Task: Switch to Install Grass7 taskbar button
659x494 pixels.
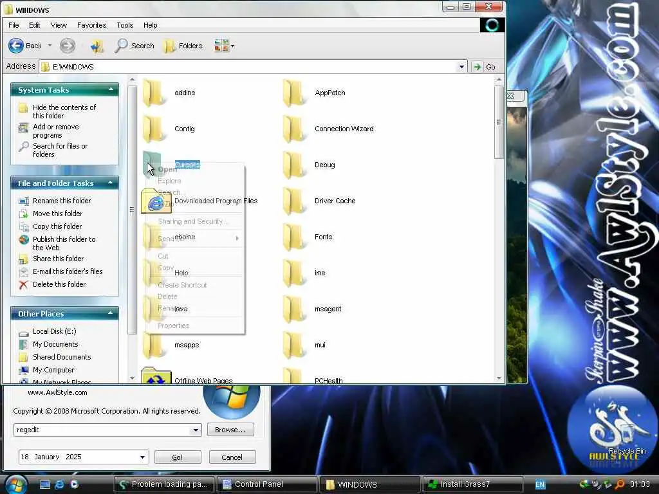Action: click(x=473, y=484)
